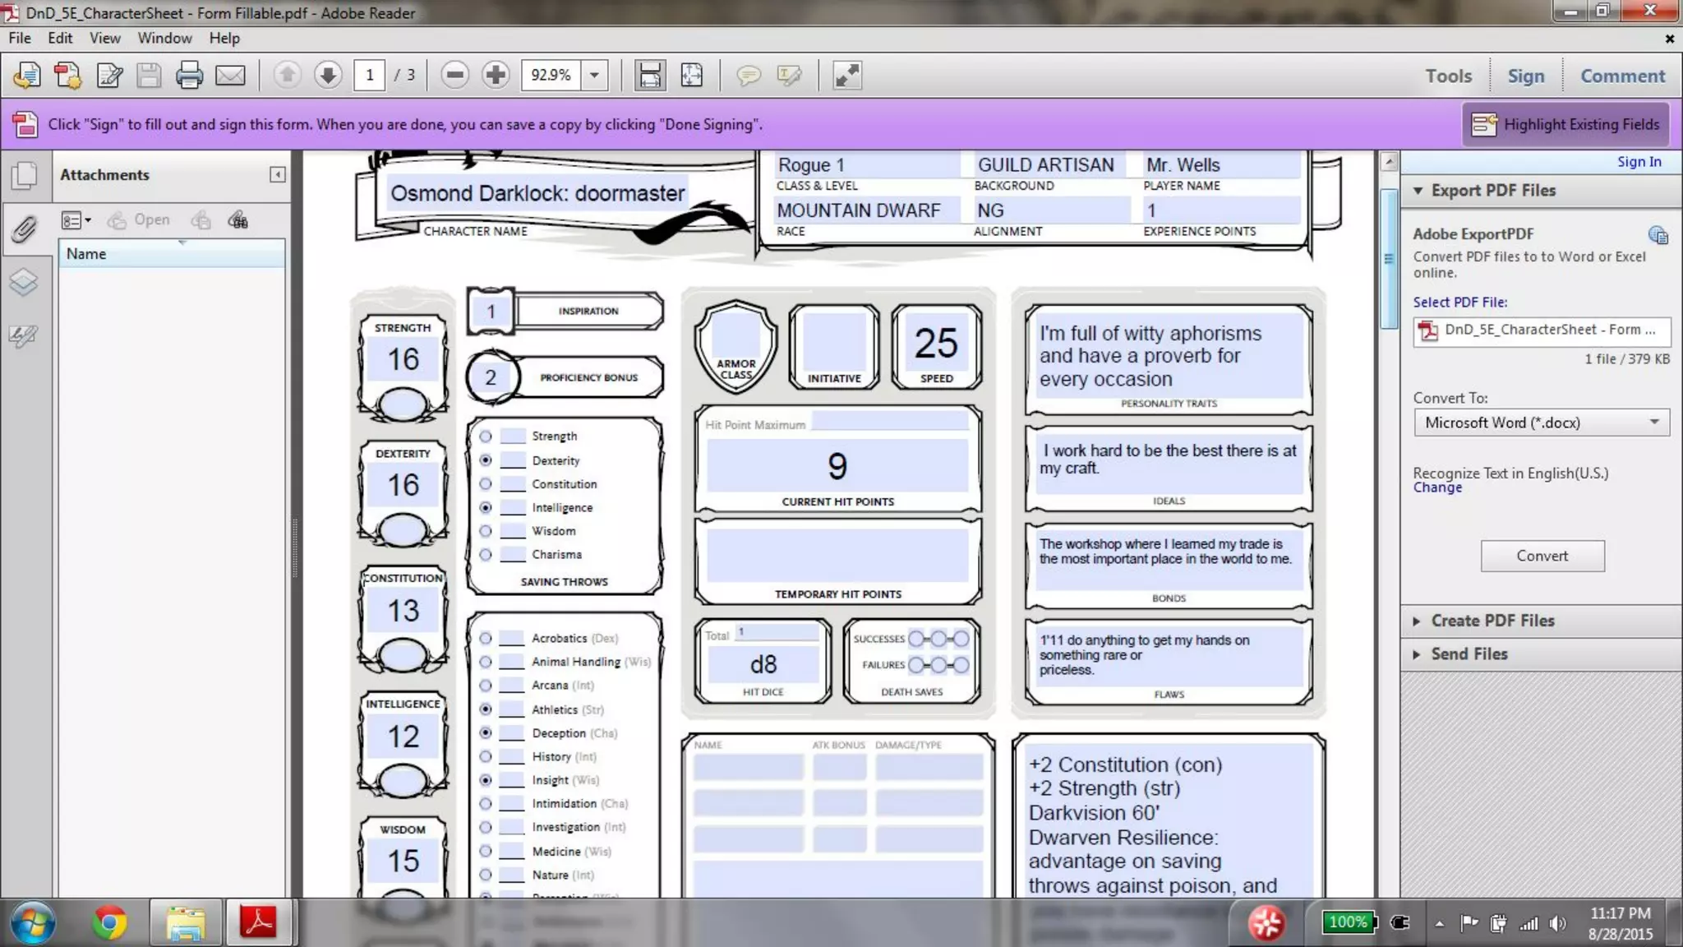
Task: Go to next page arrow icon
Action: pyautogui.click(x=328, y=76)
